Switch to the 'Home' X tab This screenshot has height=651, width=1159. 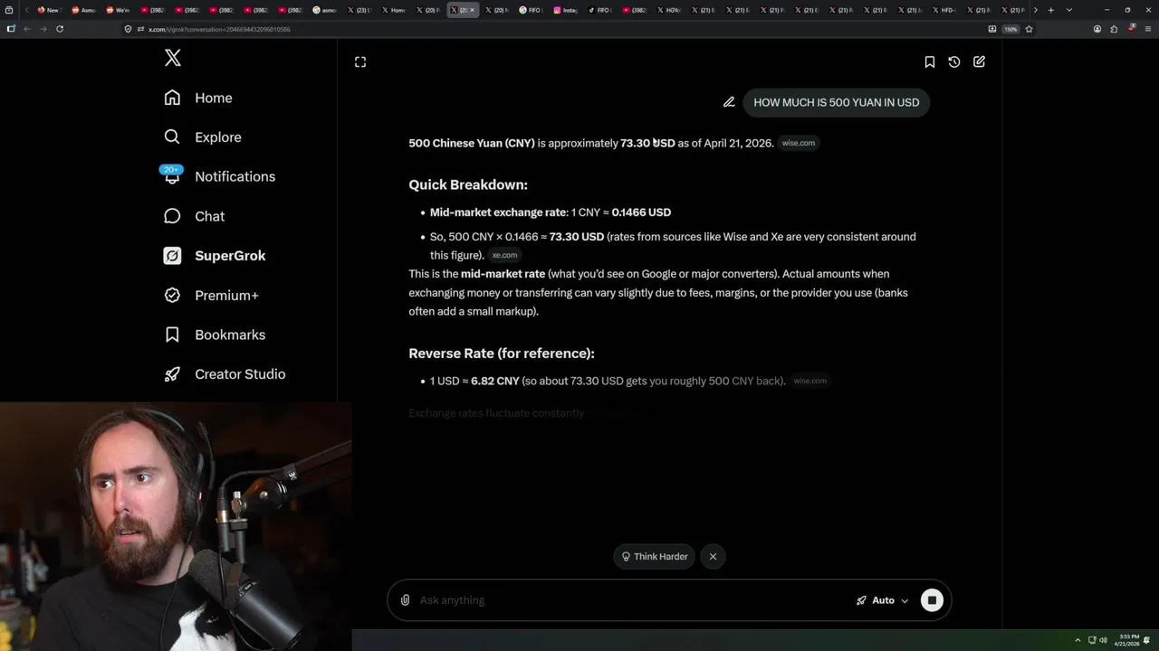pyautogui.click(x=394, y=10)
